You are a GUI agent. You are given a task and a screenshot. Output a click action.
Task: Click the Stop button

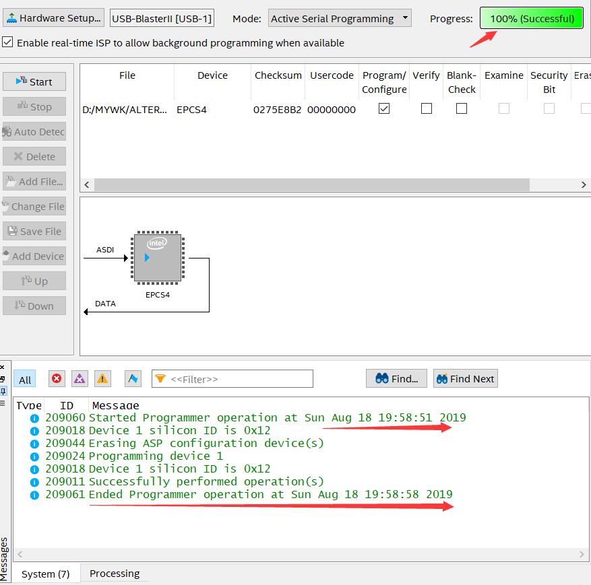coord(34,106)
